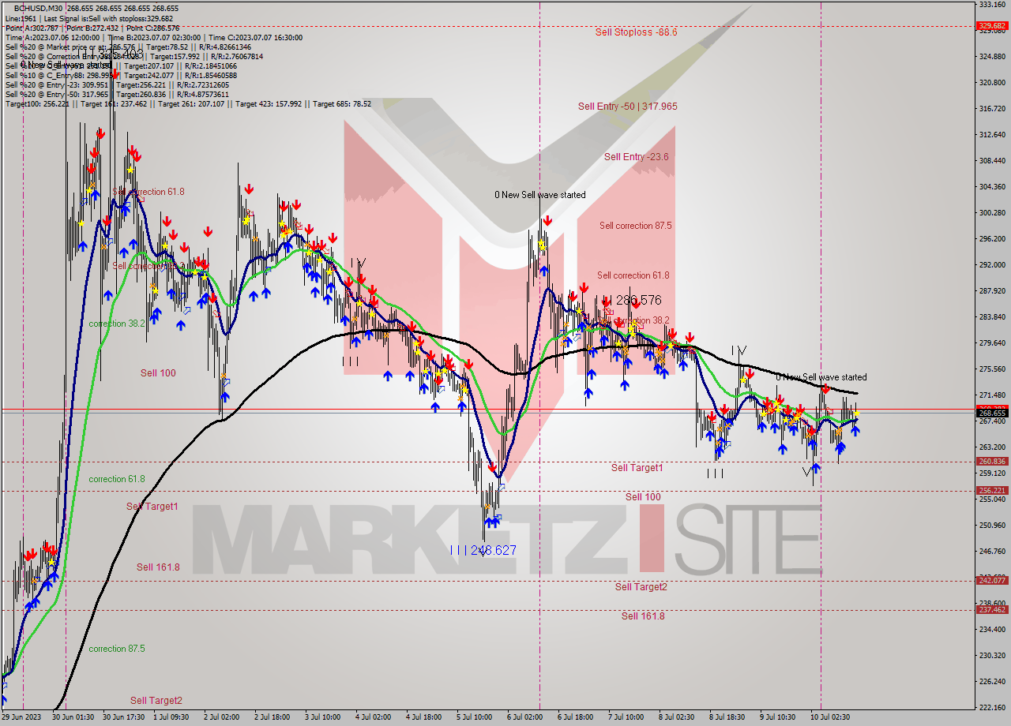Click '0 New Sell wave started' near 10 Jul

(821, 377)
